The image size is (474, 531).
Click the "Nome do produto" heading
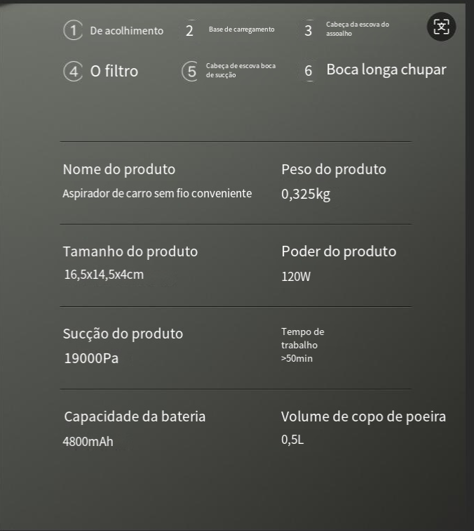tap(119, 169)
